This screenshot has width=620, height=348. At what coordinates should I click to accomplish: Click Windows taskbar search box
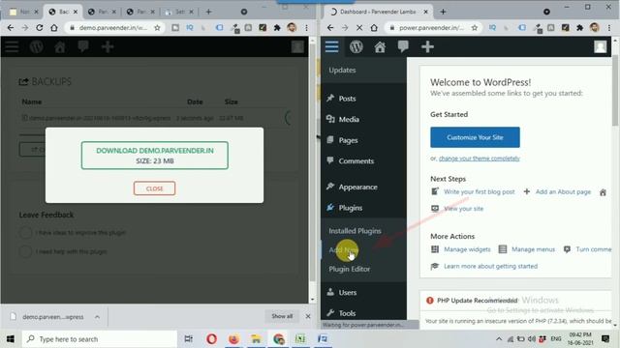99,339
